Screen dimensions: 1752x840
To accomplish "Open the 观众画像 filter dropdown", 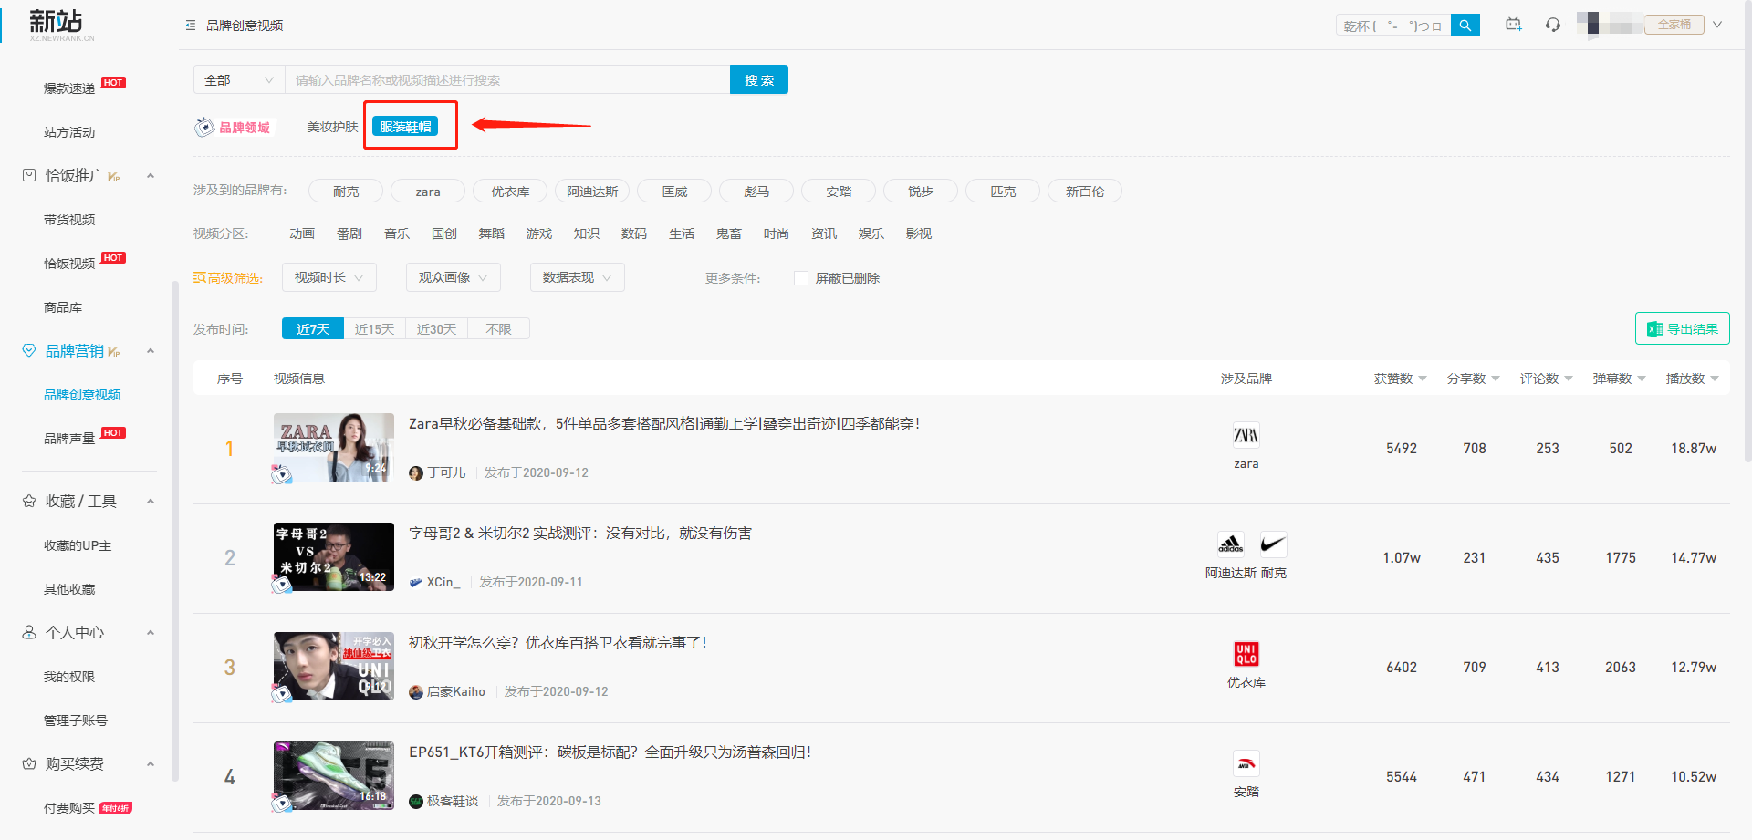I will click(454, 277).
